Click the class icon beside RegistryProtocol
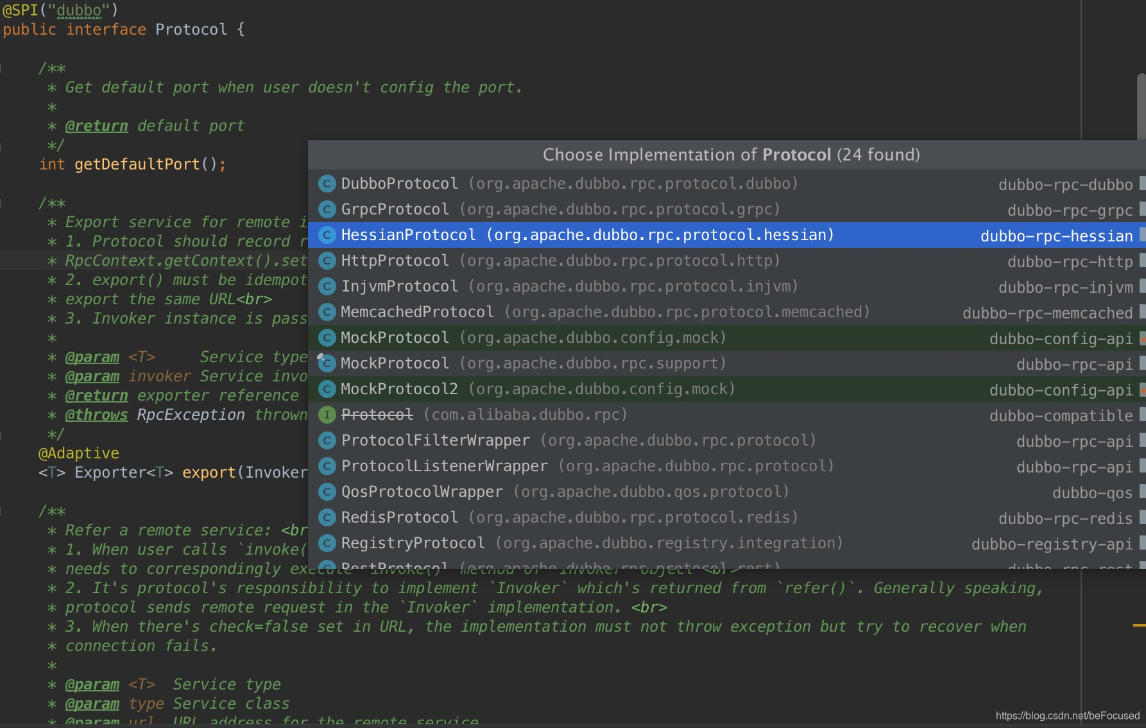The height and width of the screenshot is (728, 1146). (x=327, y=543)
